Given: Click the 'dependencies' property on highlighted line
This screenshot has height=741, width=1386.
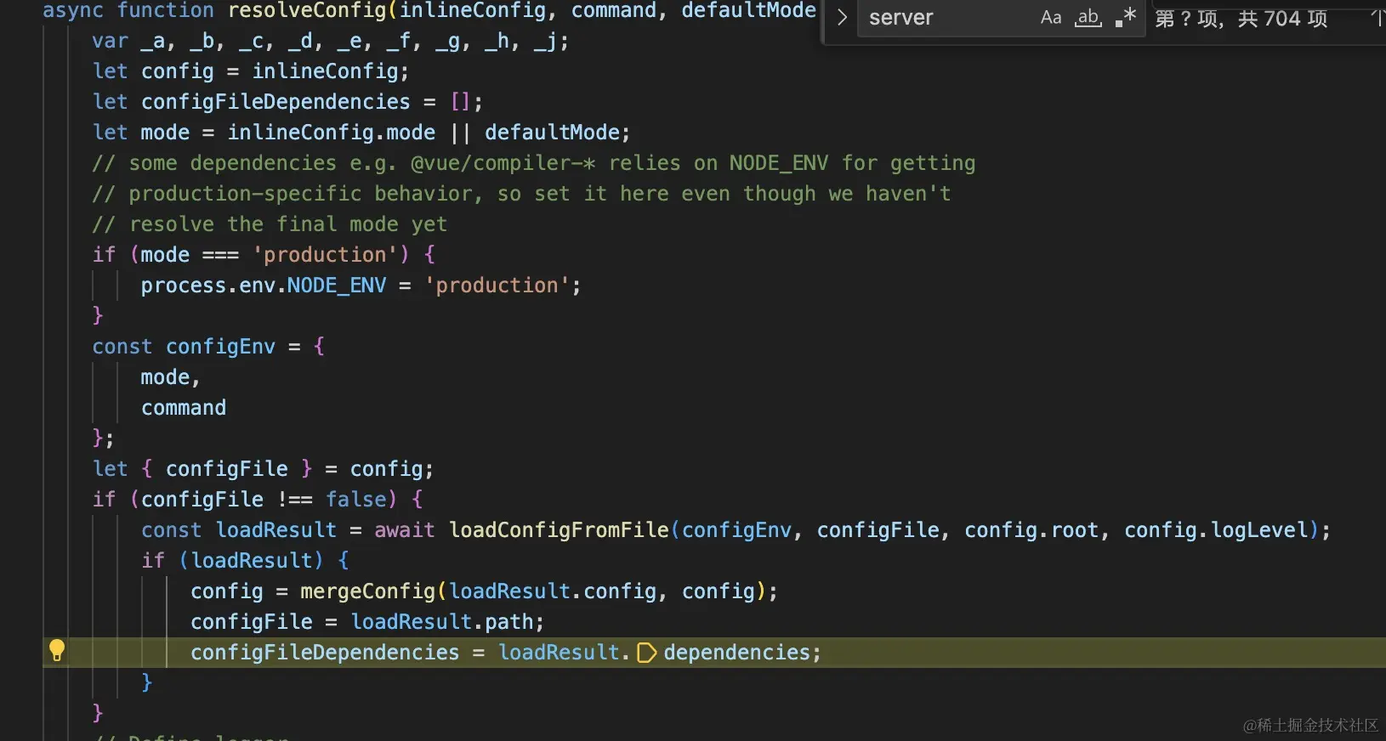Looking at the screenshot, I should pos(737,653).
